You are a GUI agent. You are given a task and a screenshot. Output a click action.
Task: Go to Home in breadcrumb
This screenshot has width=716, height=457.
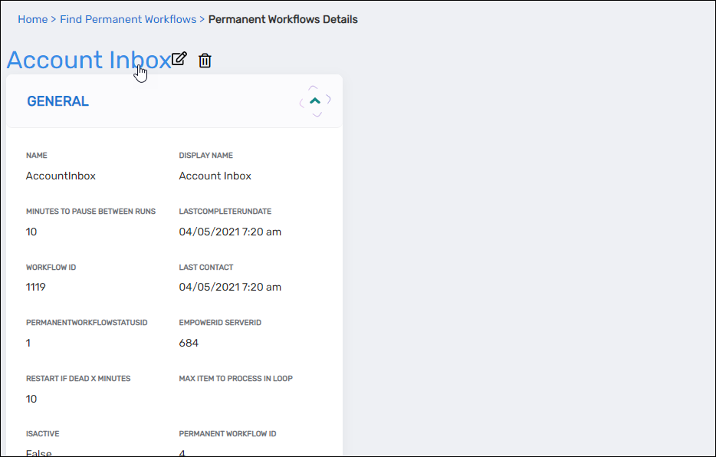[33, 19]
